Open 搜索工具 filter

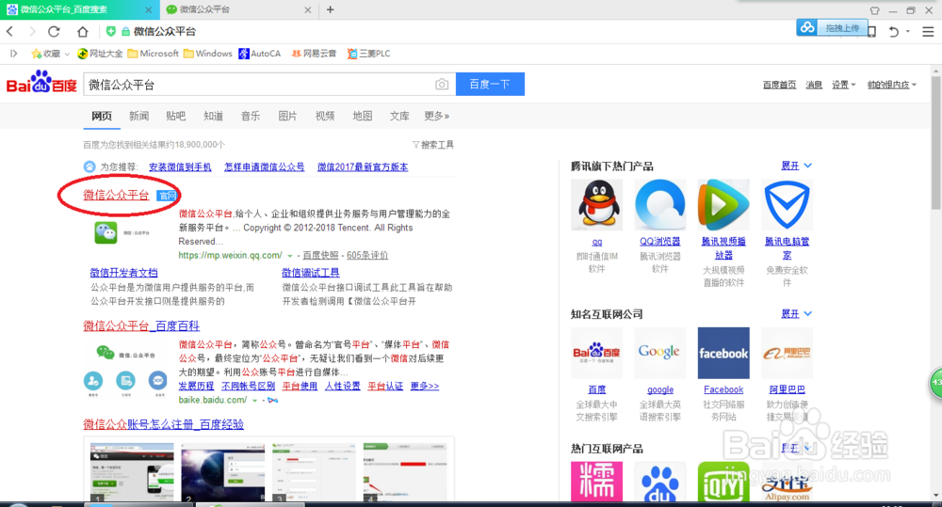tap(432, 145)
